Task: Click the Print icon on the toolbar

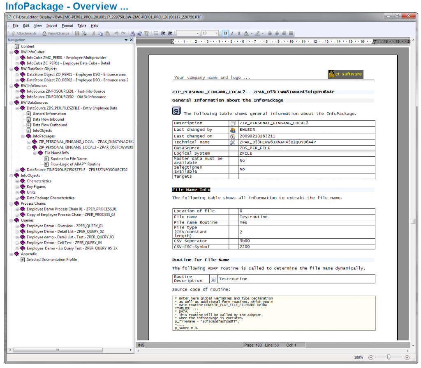Action: click(83, 33)
